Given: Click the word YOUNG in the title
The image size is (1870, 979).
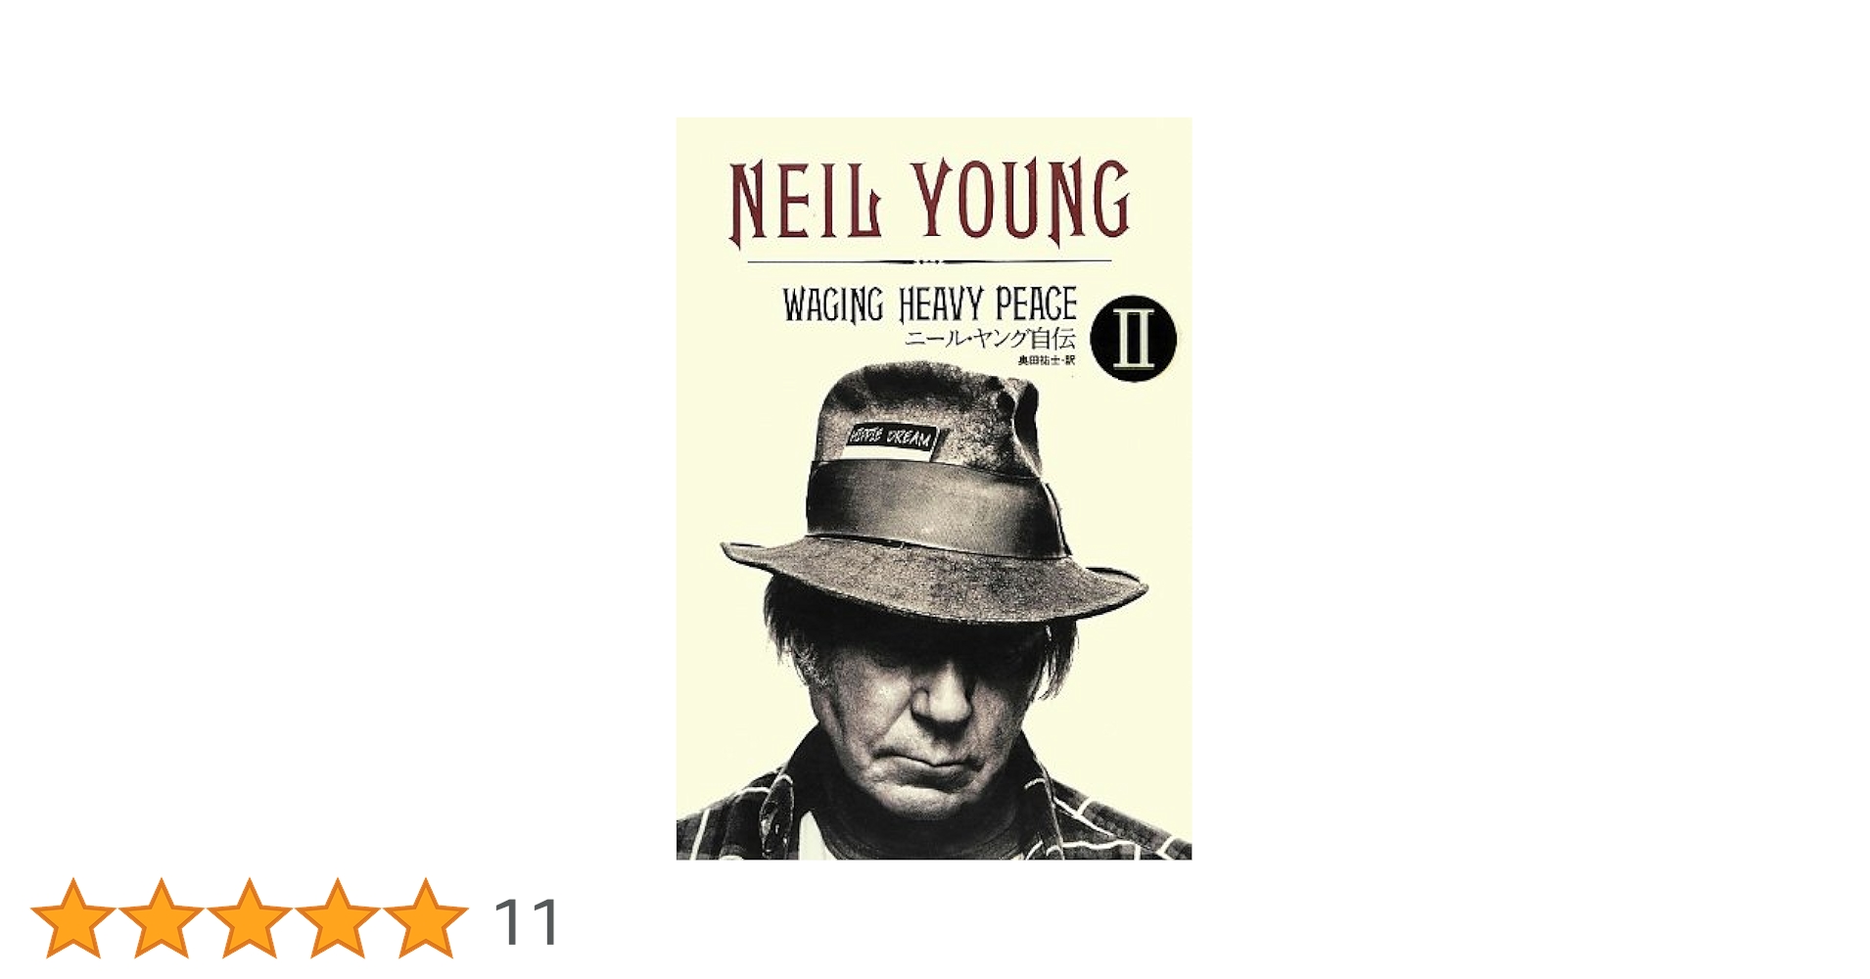Looking at the screenshot, I should (1023, 201).
